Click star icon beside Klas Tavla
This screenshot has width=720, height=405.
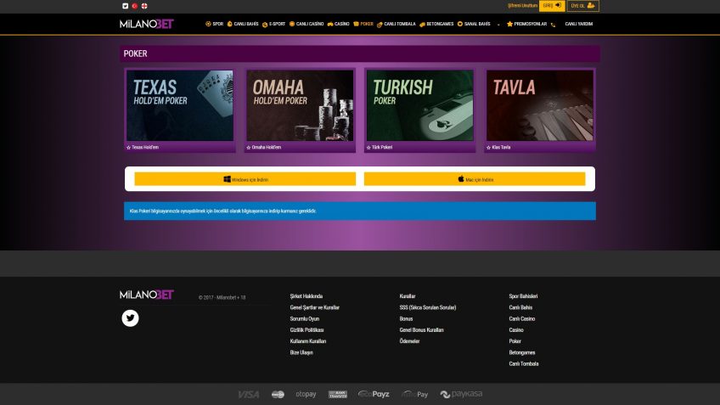(488, 148)
